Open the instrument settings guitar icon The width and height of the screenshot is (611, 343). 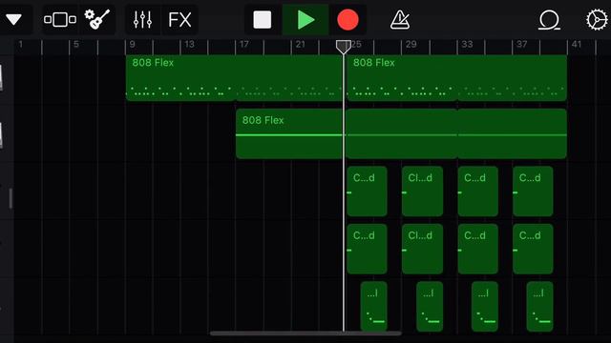97,19
